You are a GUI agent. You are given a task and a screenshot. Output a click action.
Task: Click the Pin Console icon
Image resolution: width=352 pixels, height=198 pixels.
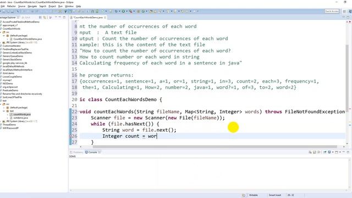(x=325, y=152)
